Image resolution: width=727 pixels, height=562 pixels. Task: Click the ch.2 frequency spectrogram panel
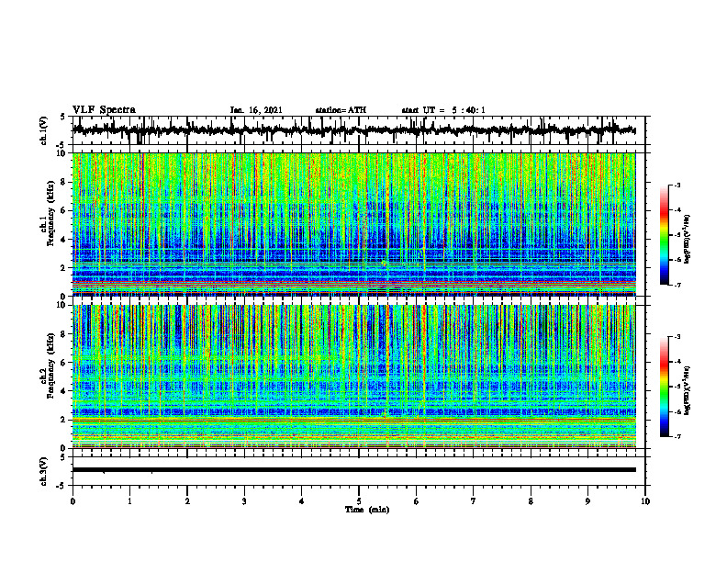(x=353, y=377)
